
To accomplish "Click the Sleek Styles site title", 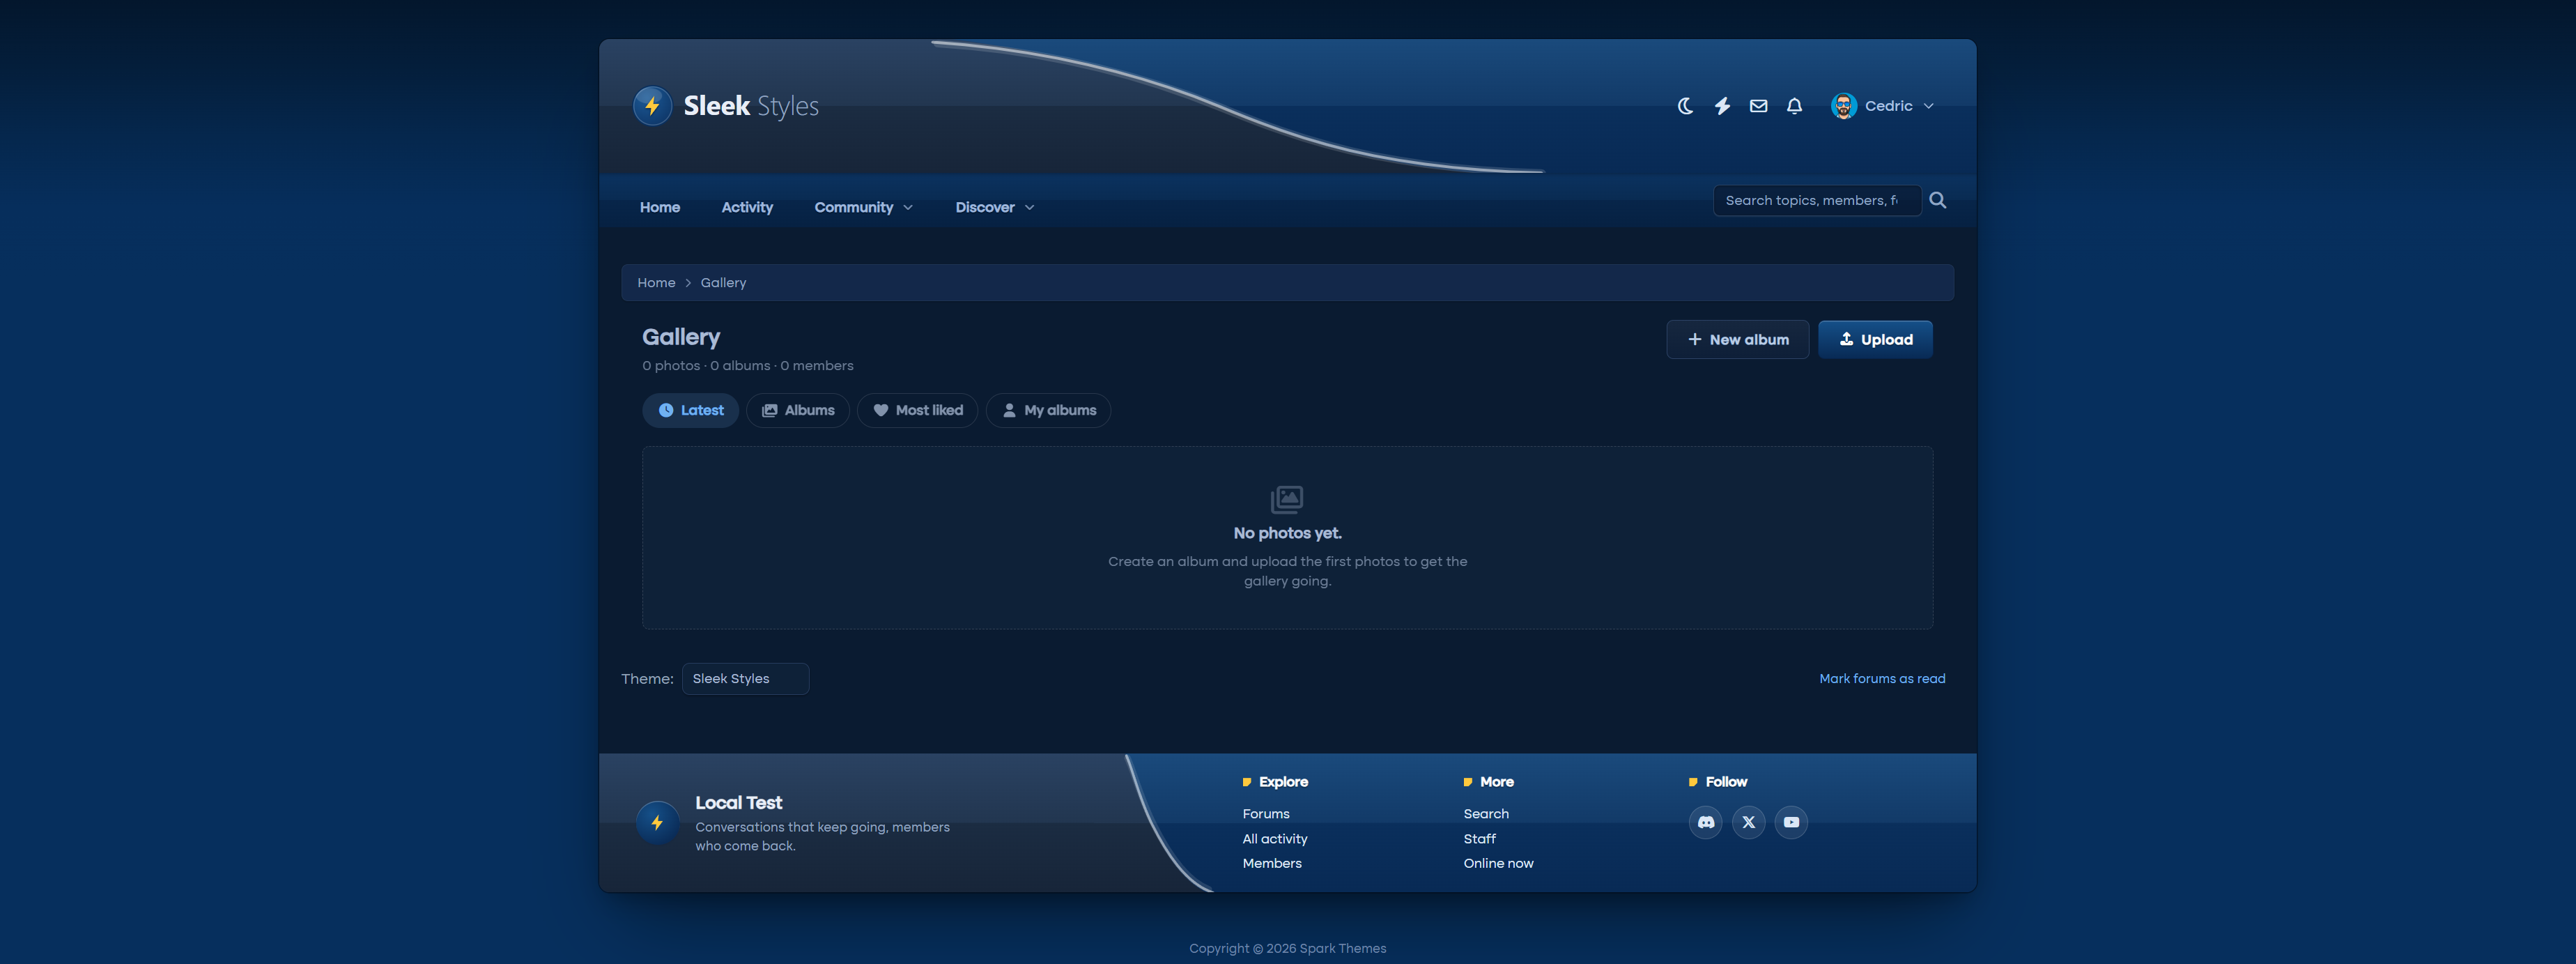I will (x=751, y=106).
